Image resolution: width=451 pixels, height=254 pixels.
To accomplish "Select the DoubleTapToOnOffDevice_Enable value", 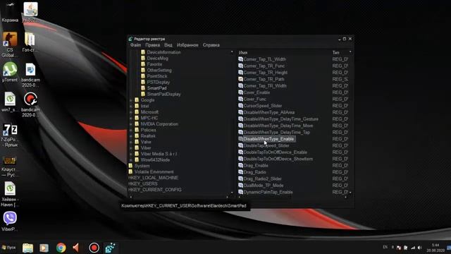I will [x=276, y=152].
